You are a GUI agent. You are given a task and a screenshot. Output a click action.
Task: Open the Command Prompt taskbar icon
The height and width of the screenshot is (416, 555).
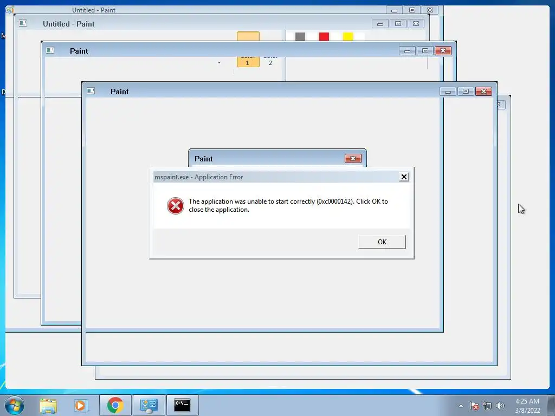182,405
